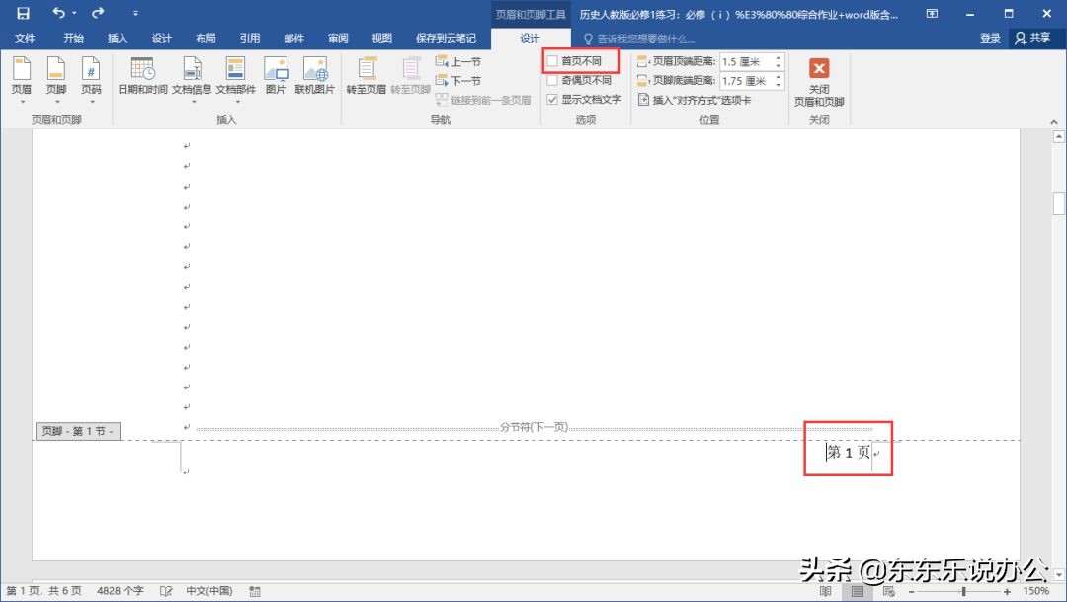This screenshot has height=602, width=1067.
Task: Check 奇偶页不同 odd and even pages
Action: [x=551, y=80]
